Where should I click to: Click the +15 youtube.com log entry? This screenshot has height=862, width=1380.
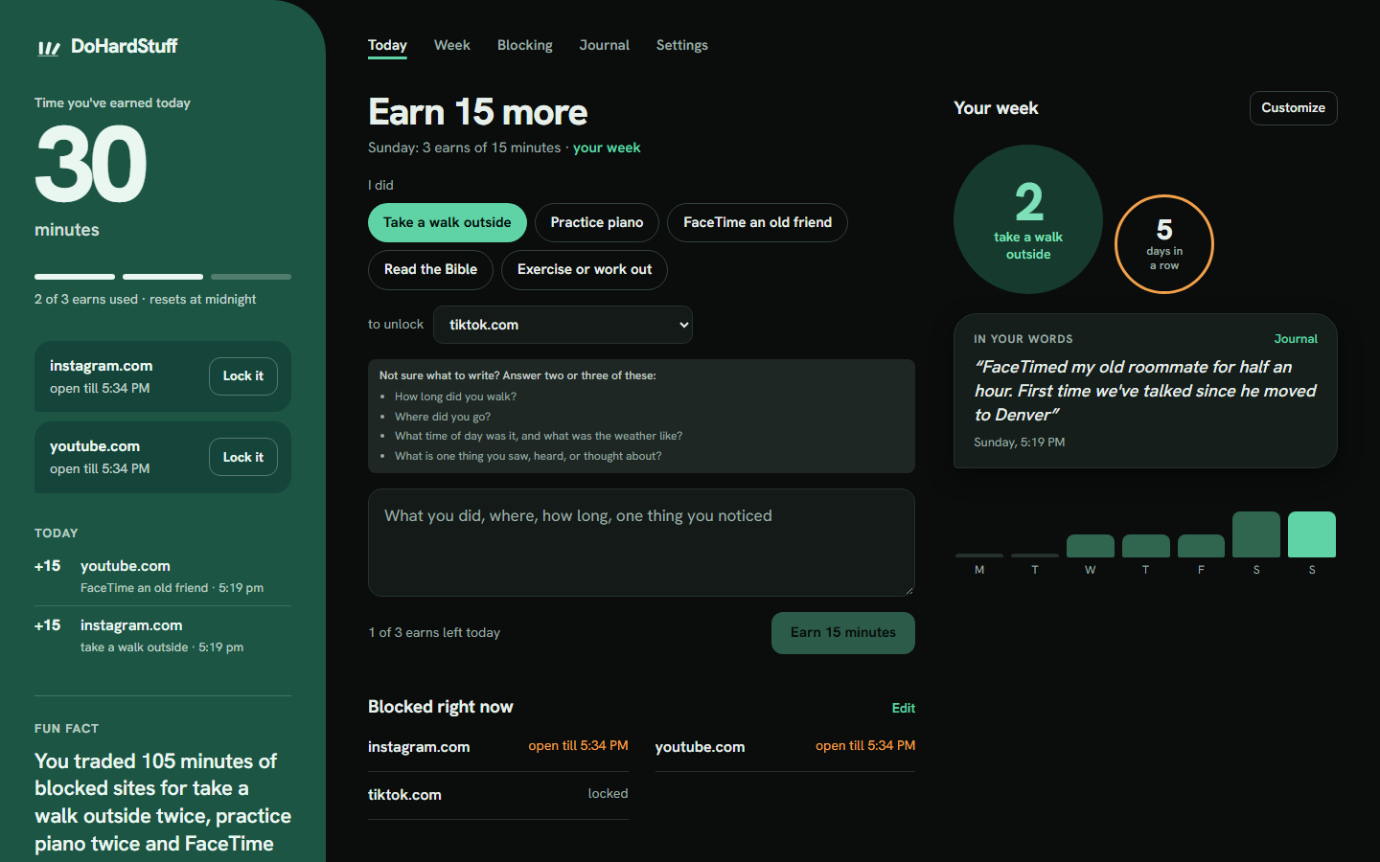coord(163,577)
